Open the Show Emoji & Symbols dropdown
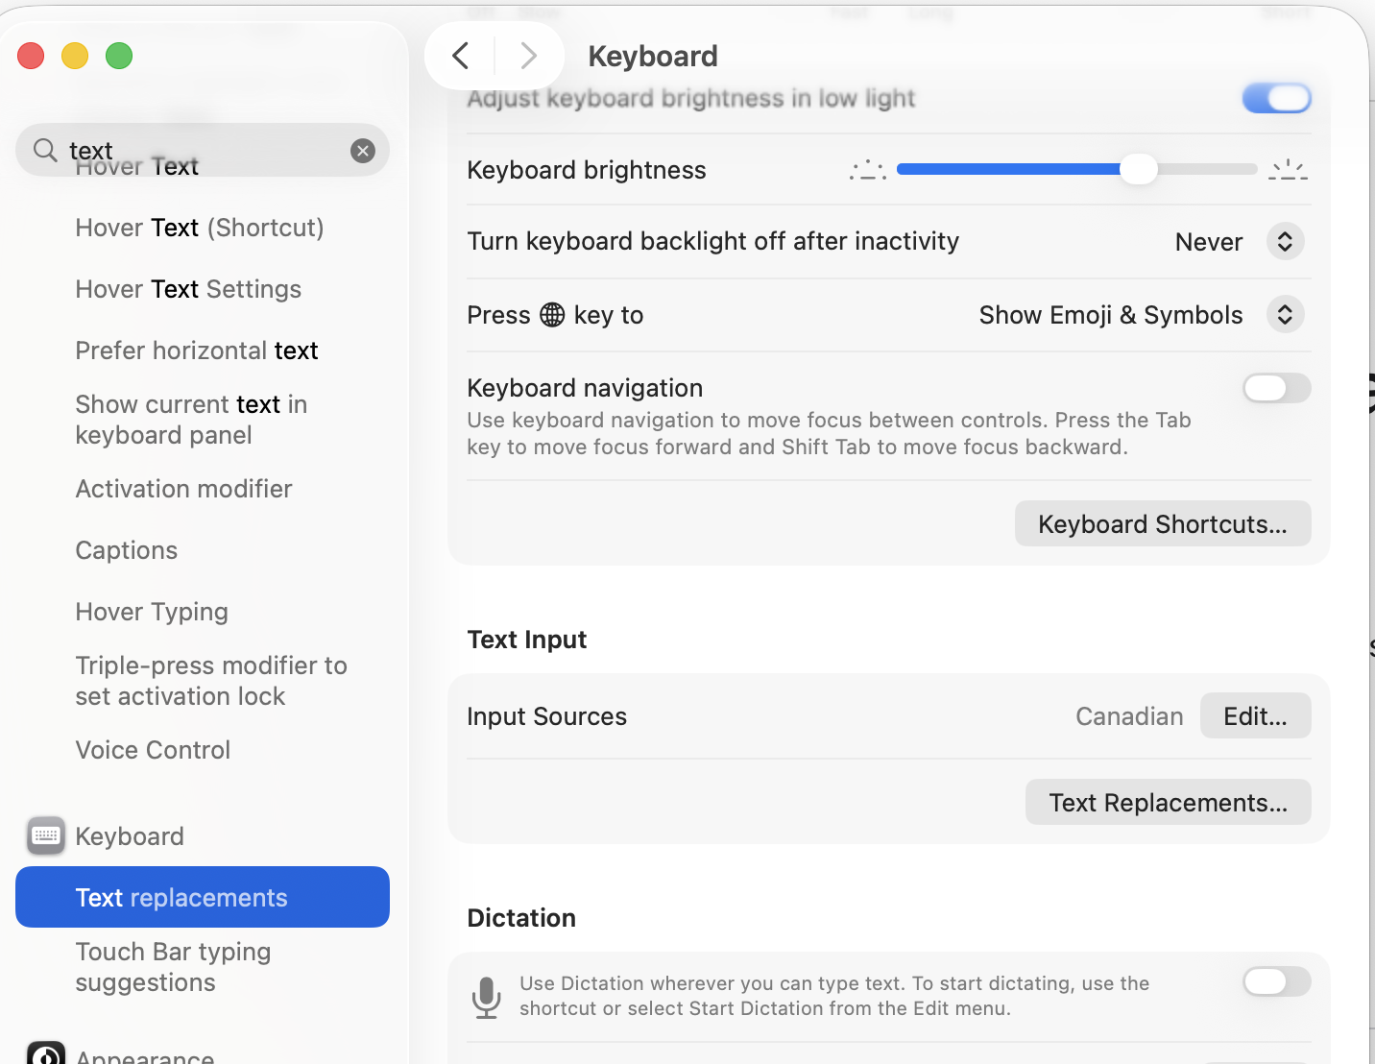This screenshot has width=1375, height=1064. (x=1285, y=315)
